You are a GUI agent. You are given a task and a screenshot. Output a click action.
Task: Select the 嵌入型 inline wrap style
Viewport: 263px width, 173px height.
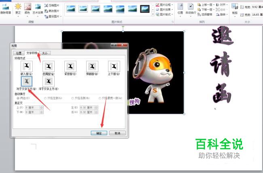click(27, 66)
